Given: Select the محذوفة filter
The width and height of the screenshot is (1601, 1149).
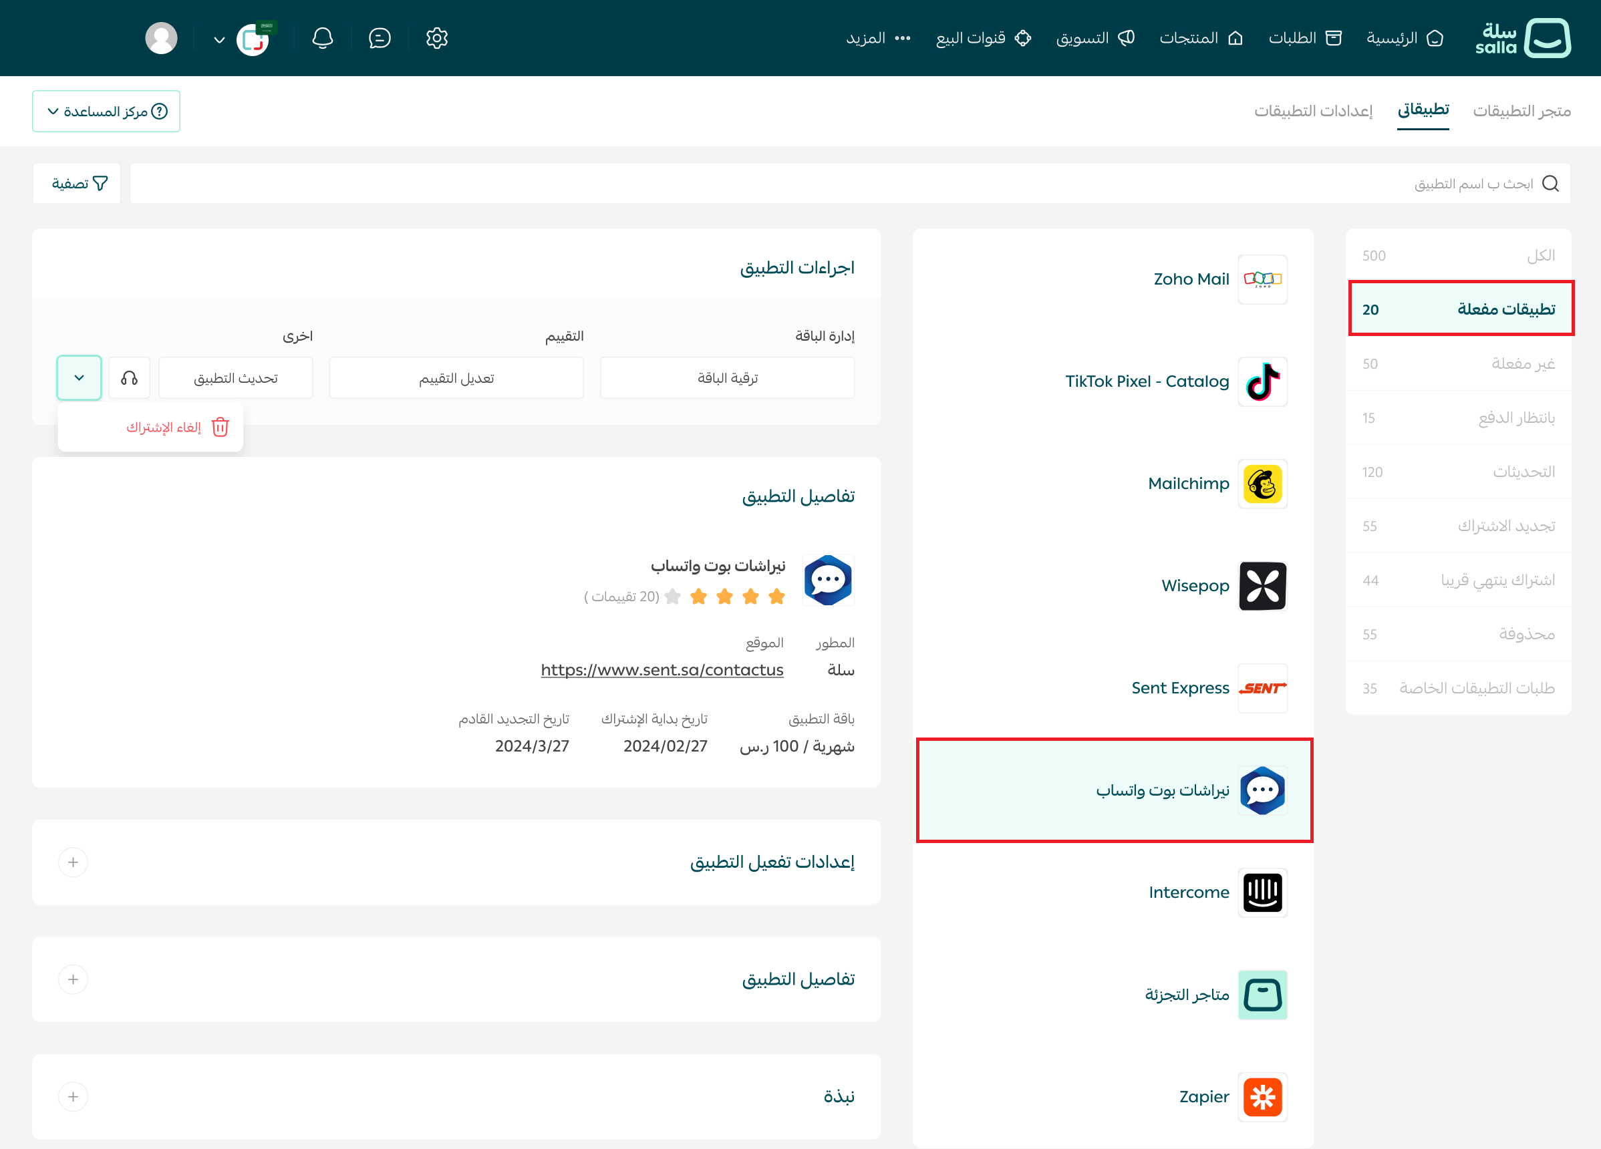Looking at the screenshot, I should pyautogui.click(x=1459, y=634).
